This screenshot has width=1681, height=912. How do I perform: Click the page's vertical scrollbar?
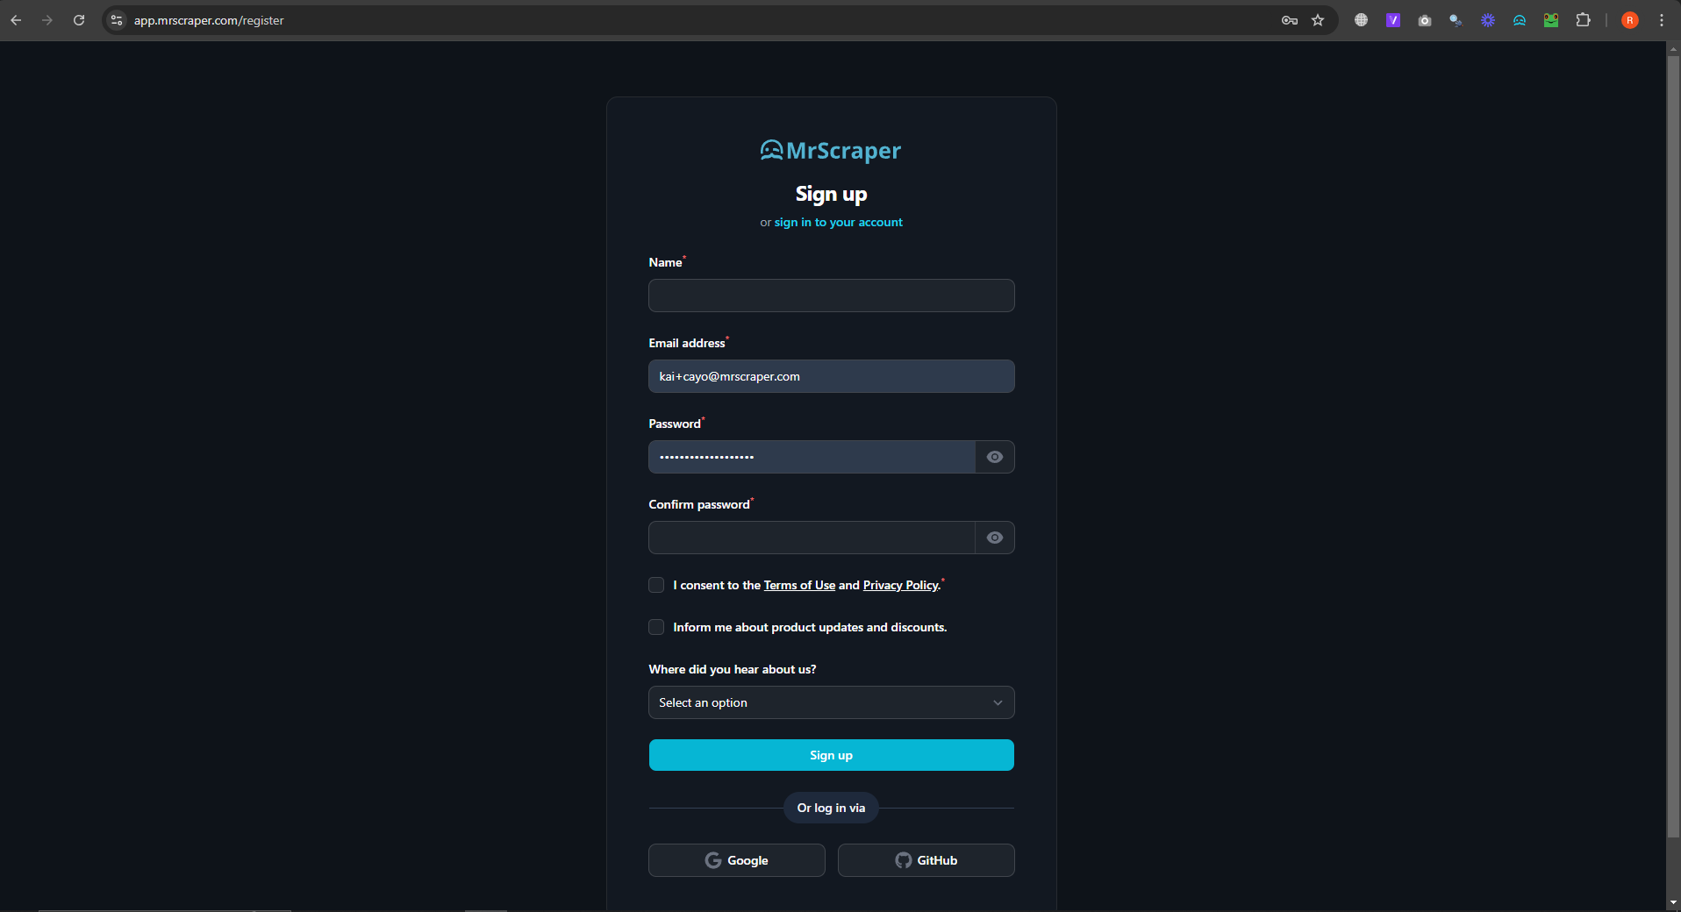1672,447
